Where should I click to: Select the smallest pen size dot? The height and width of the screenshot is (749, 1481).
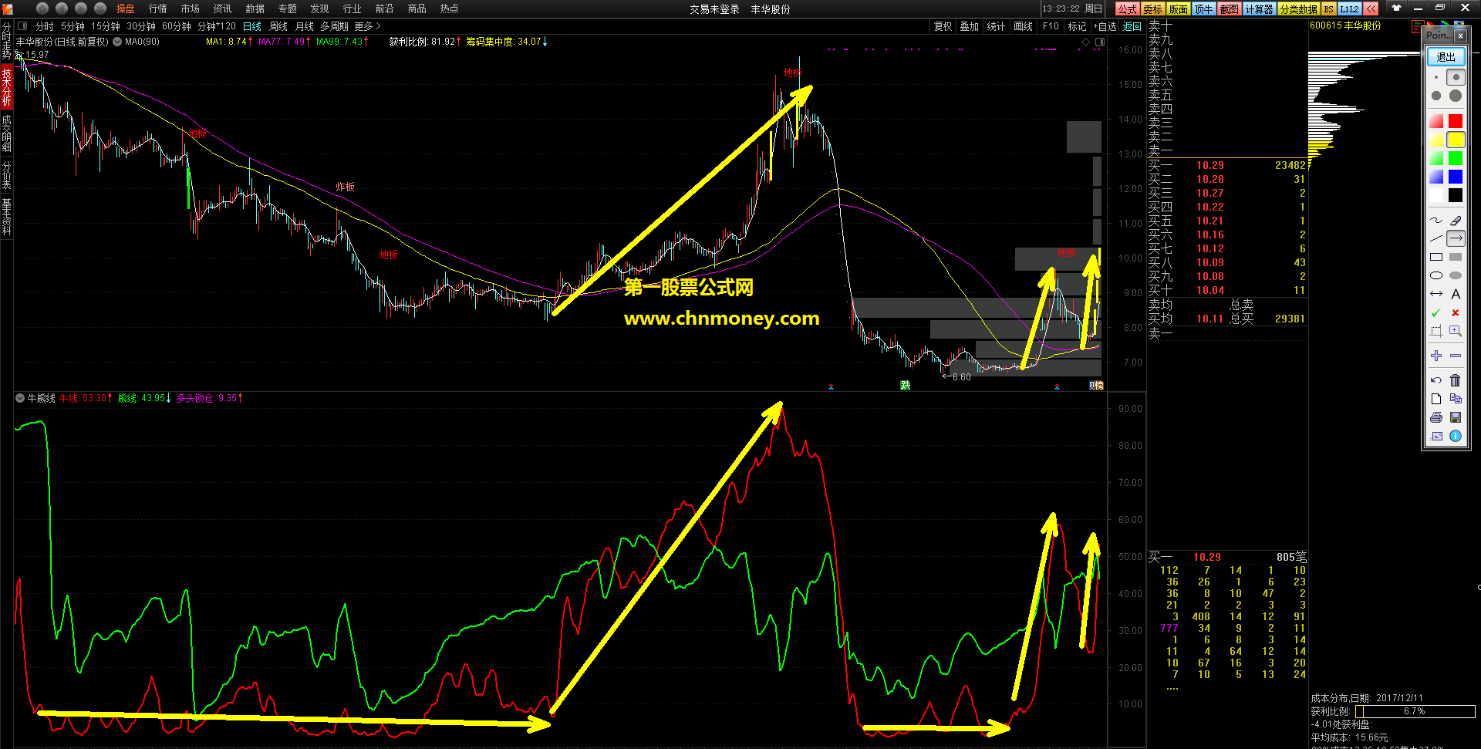click(1435, 77)
